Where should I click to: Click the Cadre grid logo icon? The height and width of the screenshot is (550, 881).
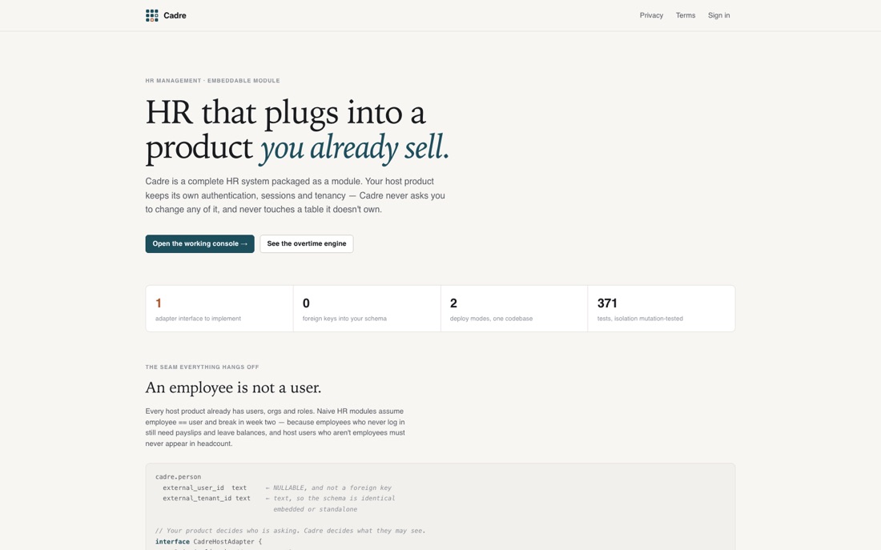point(151,15)
